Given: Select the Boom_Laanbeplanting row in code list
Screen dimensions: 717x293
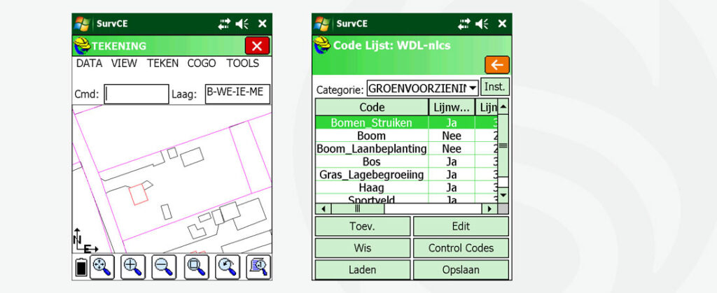Looking at the screenshot, I should 372,149.
